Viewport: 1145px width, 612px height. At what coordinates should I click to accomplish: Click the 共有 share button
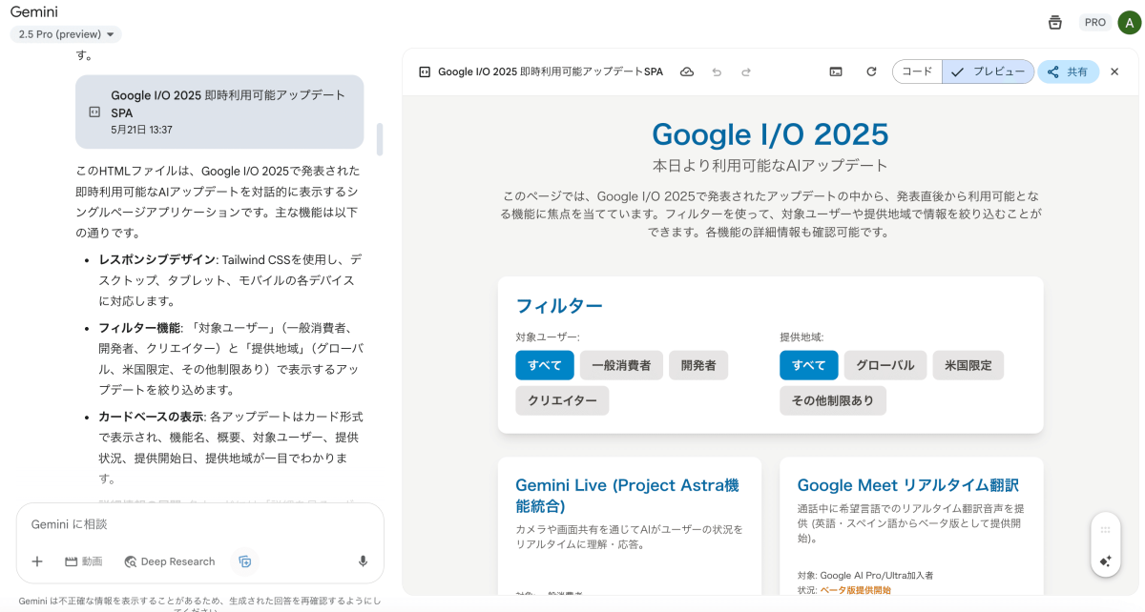pos(1068,71)
